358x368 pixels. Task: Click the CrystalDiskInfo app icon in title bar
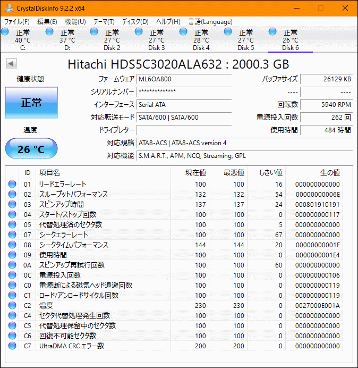(x=8, y=8)
